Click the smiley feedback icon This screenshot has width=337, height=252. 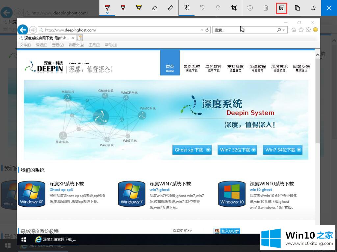[316, 30]
